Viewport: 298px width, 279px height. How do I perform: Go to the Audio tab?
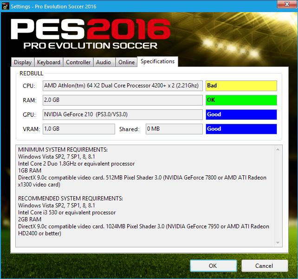(104, 62)
